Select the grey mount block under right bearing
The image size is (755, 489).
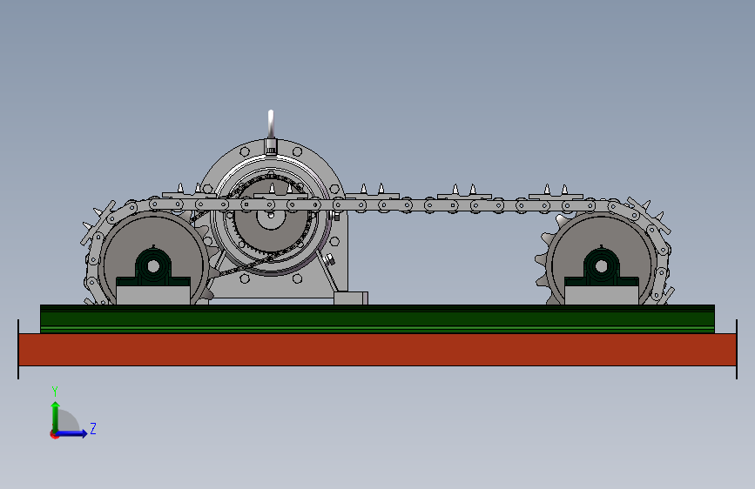click(x=602, y=296)
